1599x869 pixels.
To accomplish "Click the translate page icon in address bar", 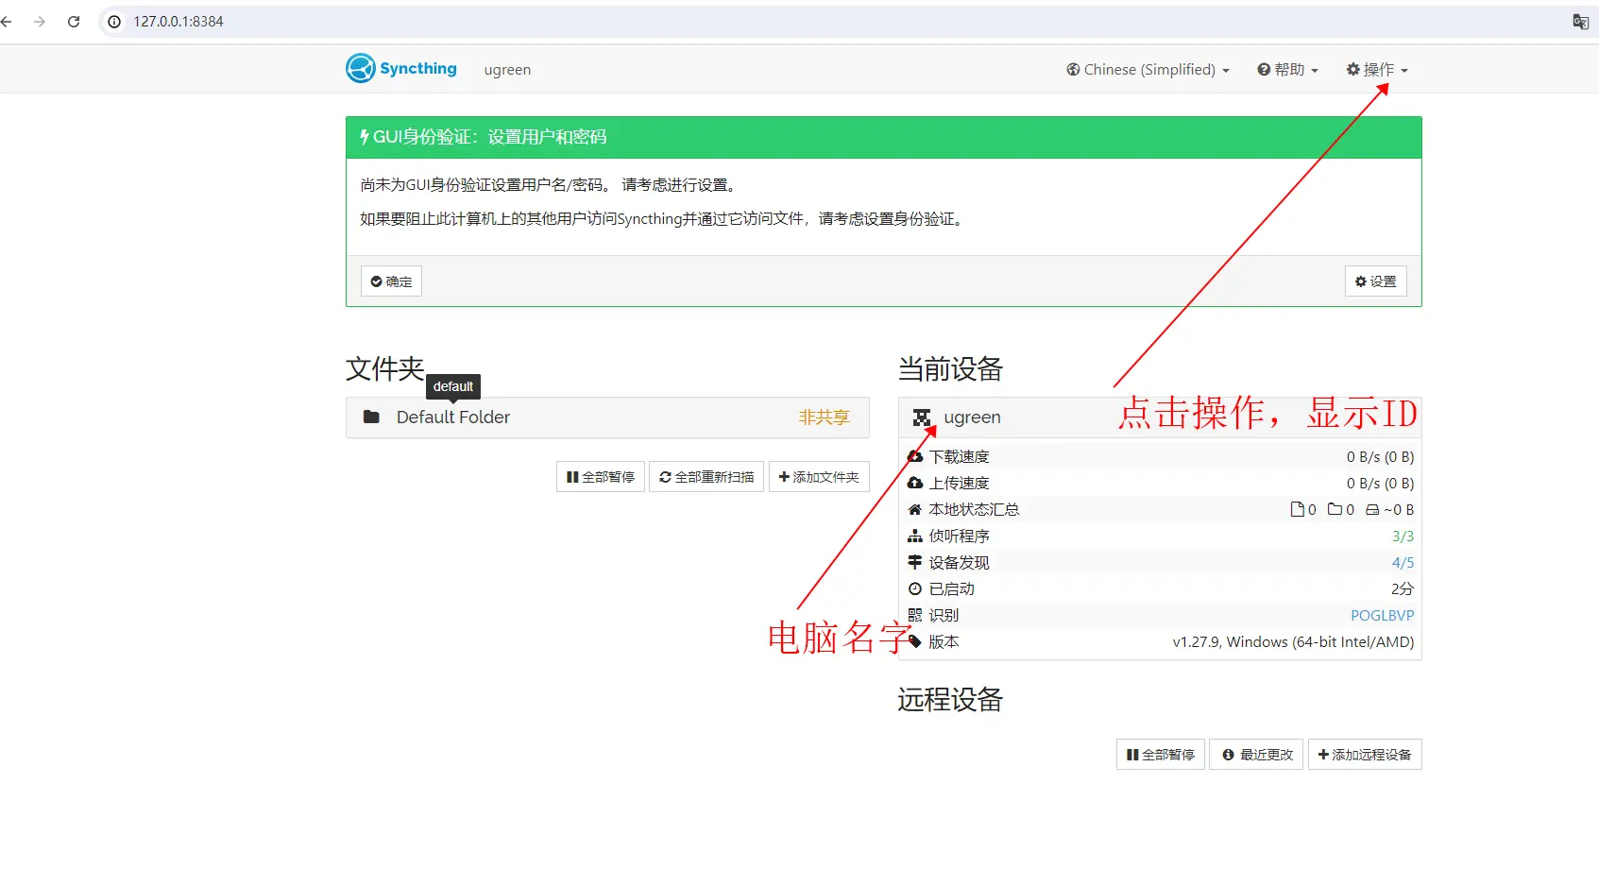I will tap(1579, 22).
